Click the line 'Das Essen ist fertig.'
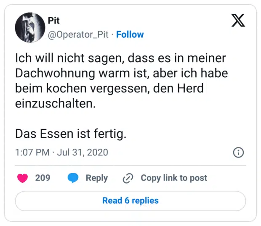The width and height of the screenshot is (261, 226). point(71,134)
